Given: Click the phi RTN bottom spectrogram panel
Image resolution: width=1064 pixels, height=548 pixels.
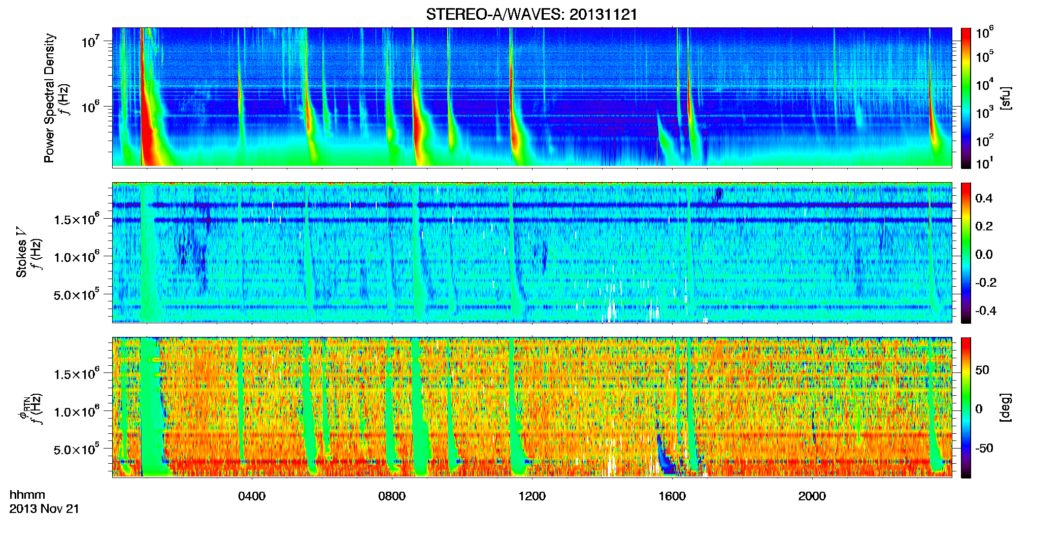Looking at the screenshot, I should point(532,407).
